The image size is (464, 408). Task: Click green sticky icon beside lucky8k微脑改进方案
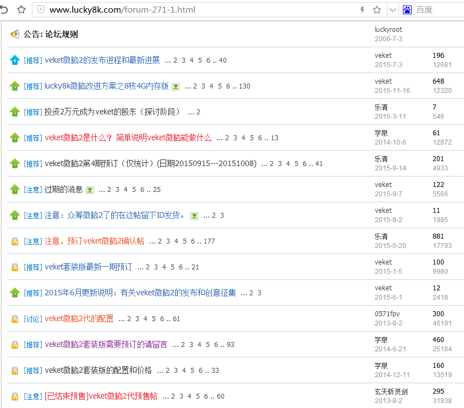coord(14,86)
